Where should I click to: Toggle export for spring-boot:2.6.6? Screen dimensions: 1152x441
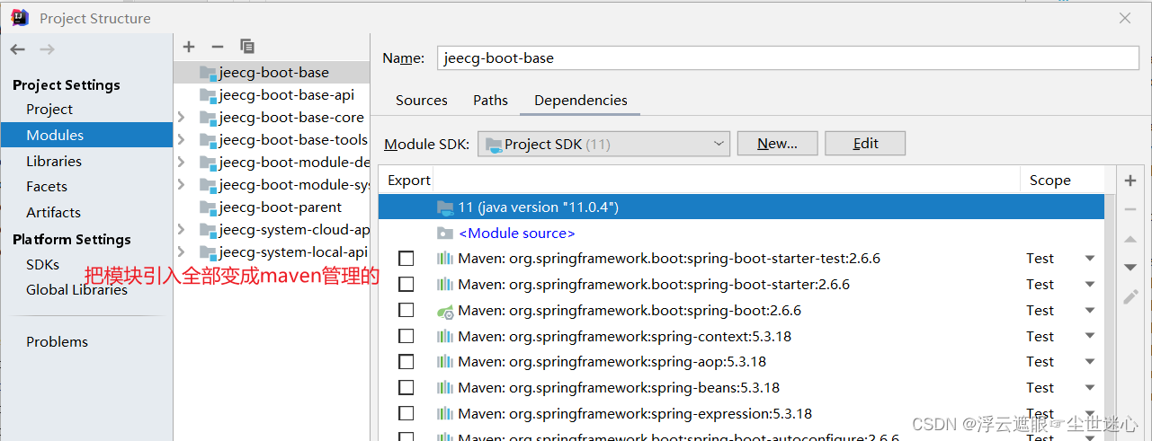(x=406, y=311)
